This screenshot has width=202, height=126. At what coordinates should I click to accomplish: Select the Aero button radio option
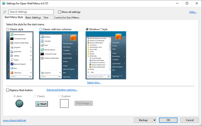pyautogui.click(x=14, y=96)
